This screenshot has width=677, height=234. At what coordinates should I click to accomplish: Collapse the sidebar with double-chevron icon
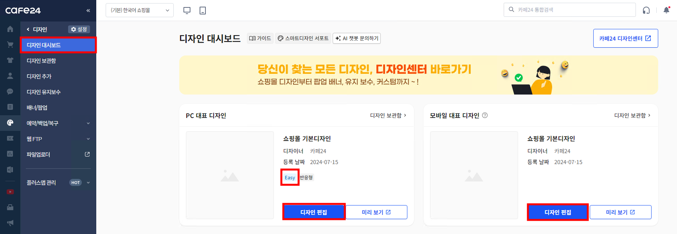point(88,11)
